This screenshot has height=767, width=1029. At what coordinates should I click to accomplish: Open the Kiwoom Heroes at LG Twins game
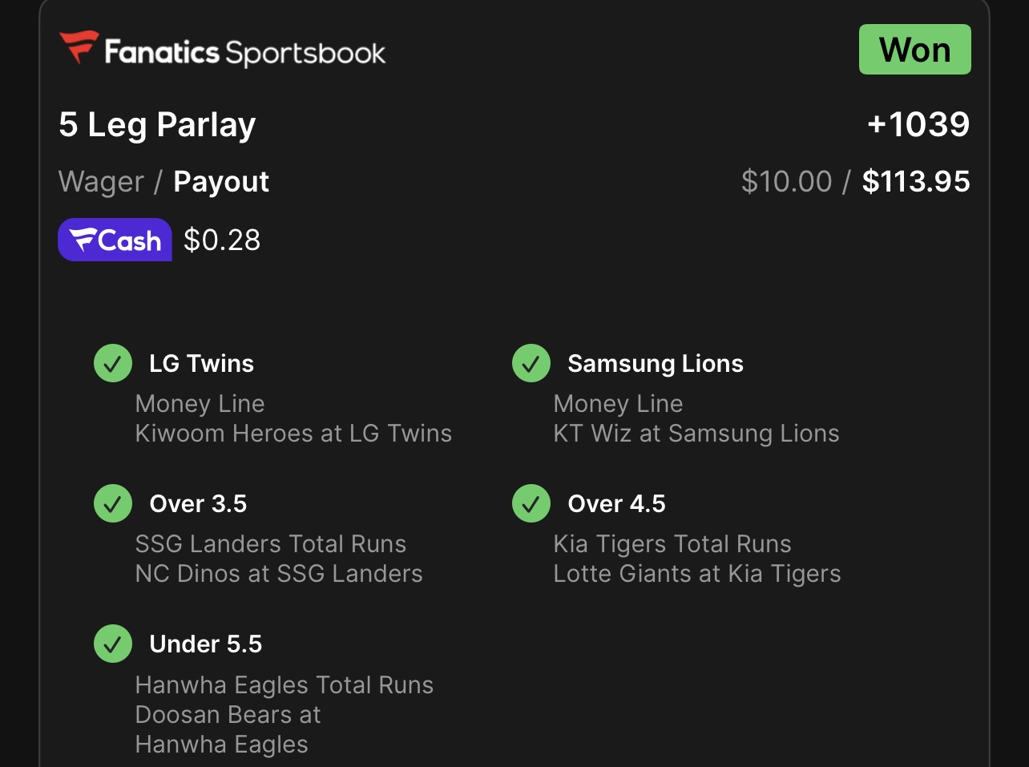tap(293, 434)
